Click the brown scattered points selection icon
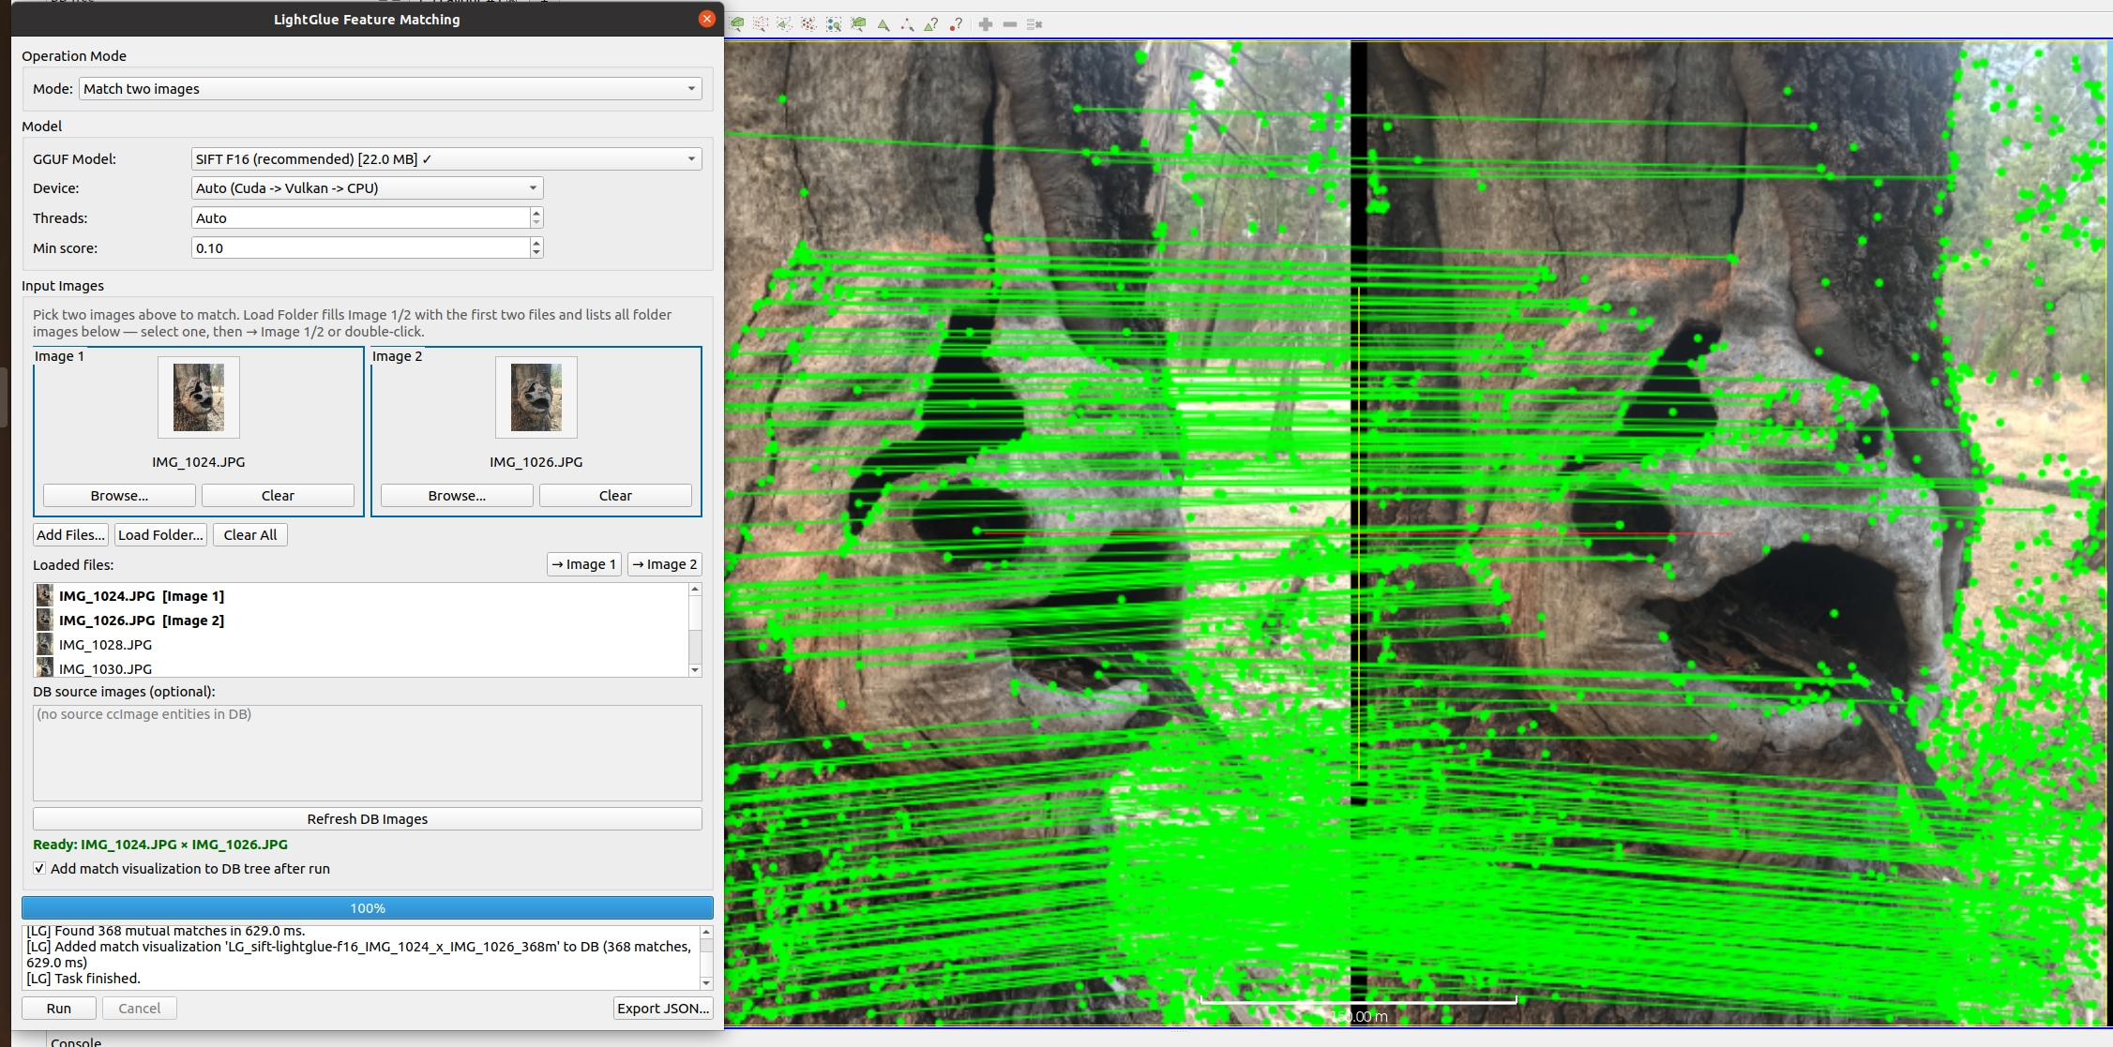Image resolution: width=2113 pixels, height=1047 pixels. (x=808, y=24)
